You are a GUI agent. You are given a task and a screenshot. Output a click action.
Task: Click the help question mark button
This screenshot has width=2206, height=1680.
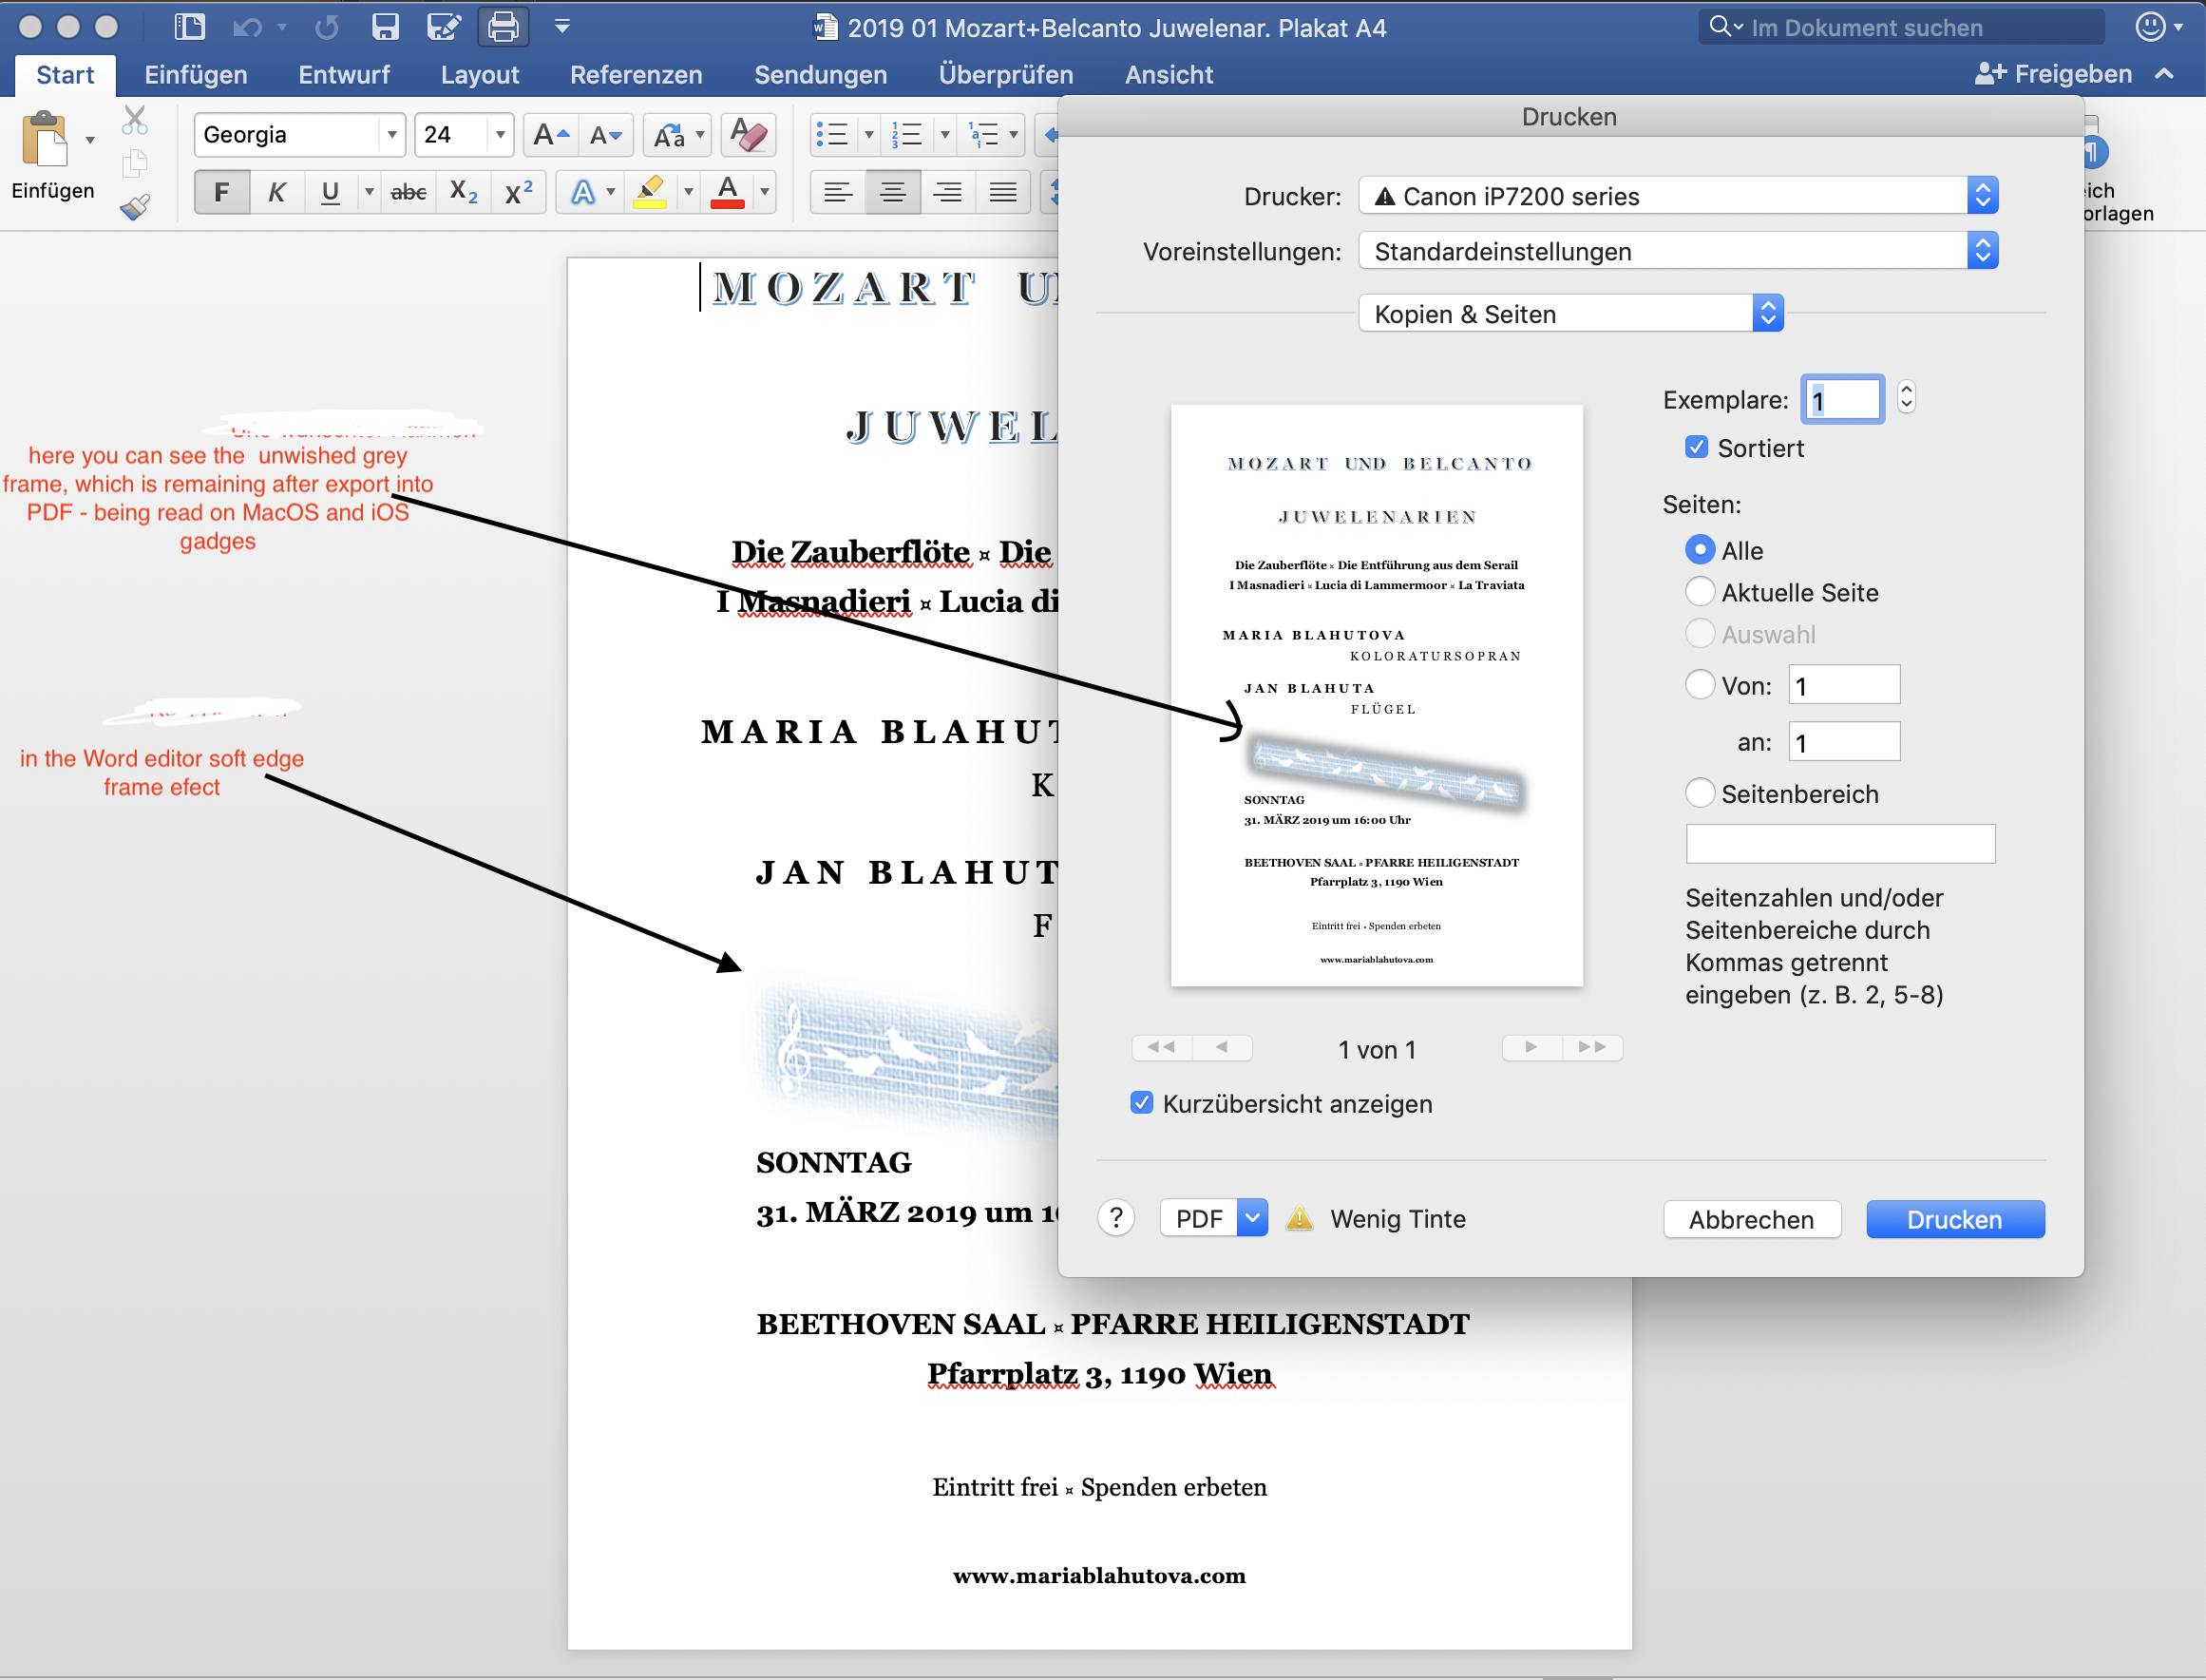coord(1115,1218)
